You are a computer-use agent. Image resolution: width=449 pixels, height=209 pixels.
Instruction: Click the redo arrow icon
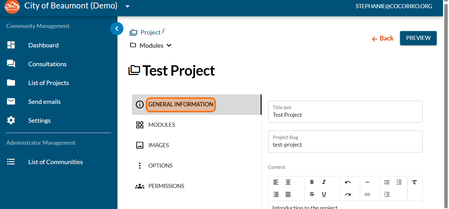pos(348,194)
